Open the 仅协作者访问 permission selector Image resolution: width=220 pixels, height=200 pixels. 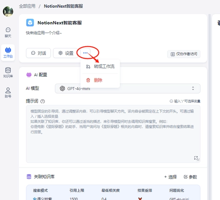point(184,54)
